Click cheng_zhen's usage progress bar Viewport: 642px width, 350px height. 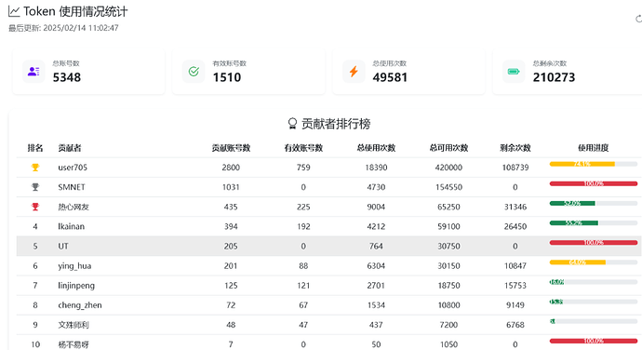point(594,302)
